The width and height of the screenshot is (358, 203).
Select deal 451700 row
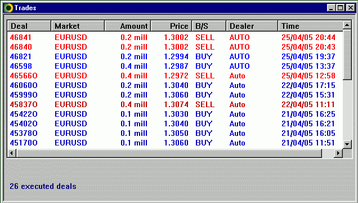click(x=175, y=143)
